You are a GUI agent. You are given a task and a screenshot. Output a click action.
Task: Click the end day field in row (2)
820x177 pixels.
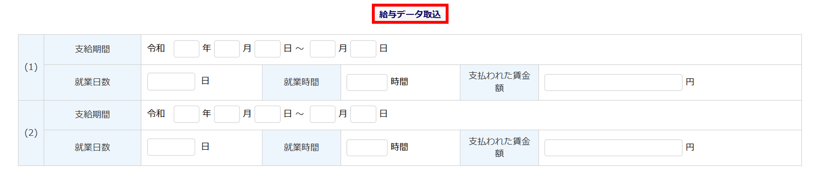(363, 114)
